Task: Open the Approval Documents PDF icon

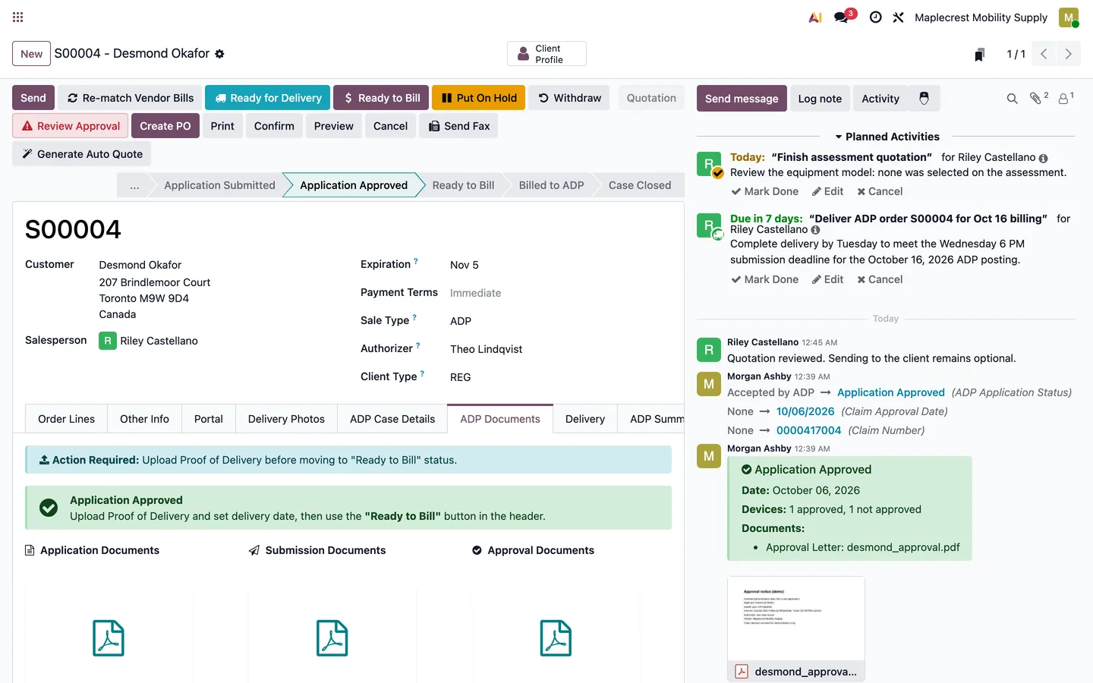Action: tap(556, 637)
